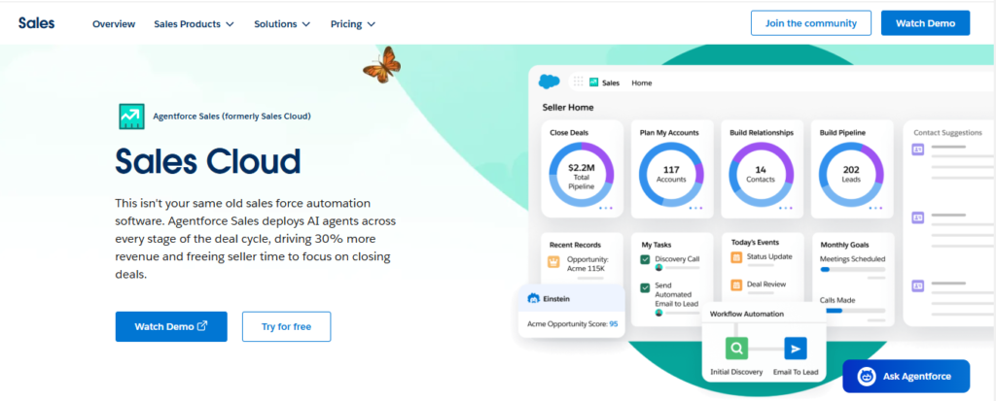The height and width of the screenshot is (401, 996).
Task: Click the 117 Accounts donut chart
Action: [x=671, y=173]
